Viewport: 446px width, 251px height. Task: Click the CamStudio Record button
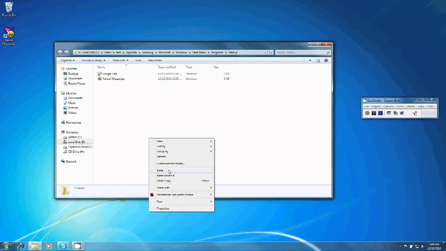point(367,113)
